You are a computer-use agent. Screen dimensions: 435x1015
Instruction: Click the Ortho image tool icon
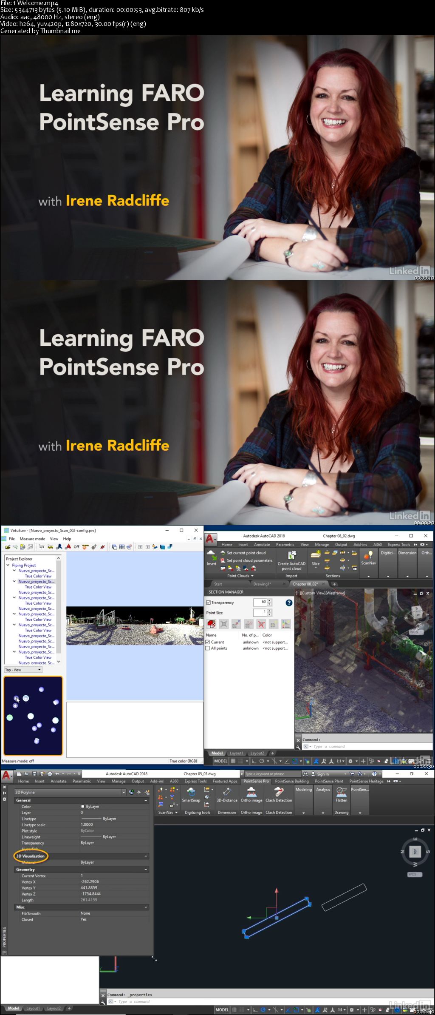(251, 794)
